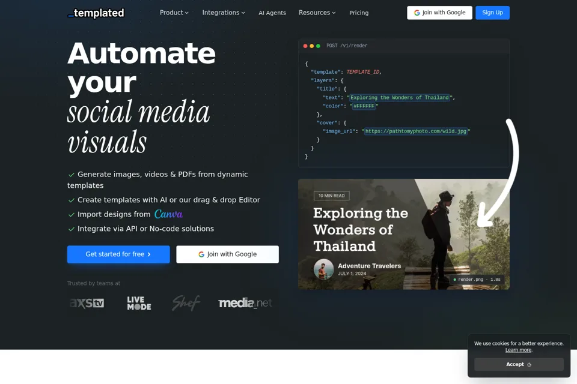
Task: Click TEMPLATE_ID in the code sample
Action: [x=363, y=72]
